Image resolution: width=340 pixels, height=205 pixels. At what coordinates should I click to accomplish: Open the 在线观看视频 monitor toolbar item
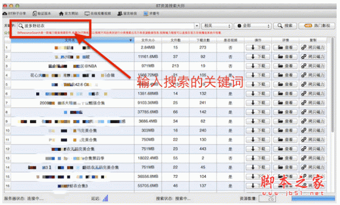[98, 14]
